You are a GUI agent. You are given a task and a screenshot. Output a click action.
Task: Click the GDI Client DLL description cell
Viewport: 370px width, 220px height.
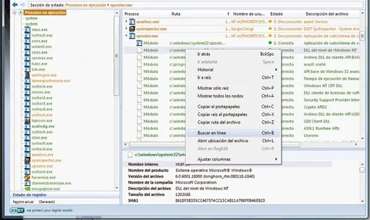(x=317, y=121)
